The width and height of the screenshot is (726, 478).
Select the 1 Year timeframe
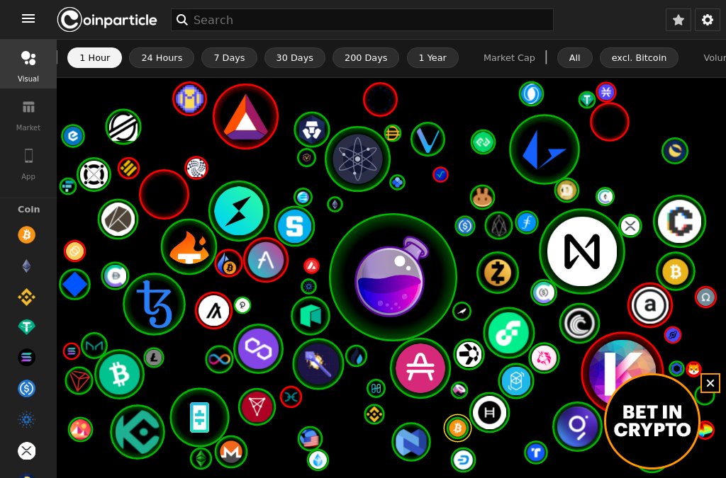coord(432,58)
